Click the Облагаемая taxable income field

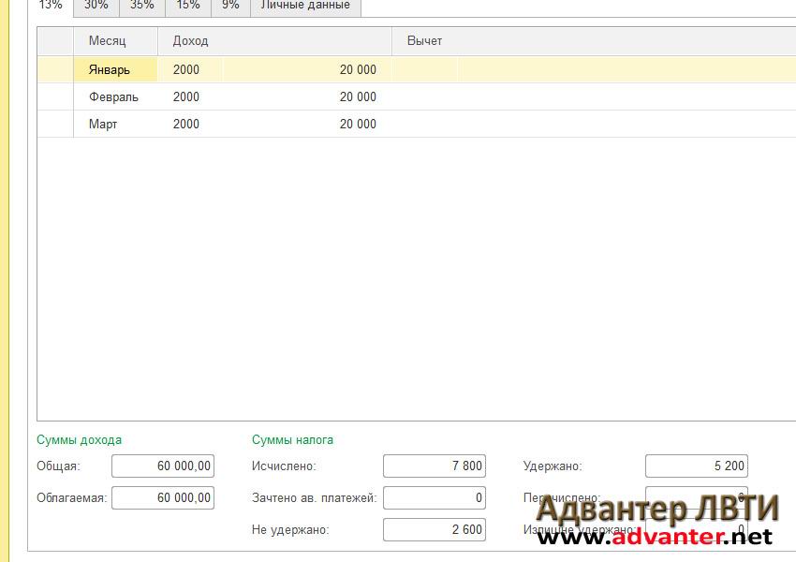click(163, 498)
